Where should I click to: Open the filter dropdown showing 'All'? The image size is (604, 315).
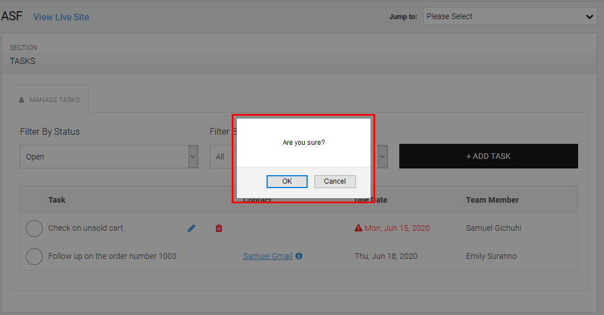pyautogui.click(x=223, y=157)
